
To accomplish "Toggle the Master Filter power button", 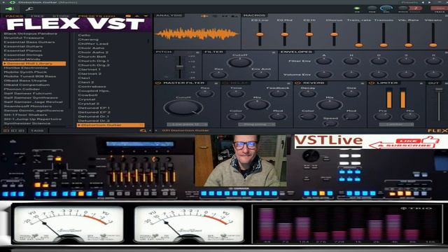I will [158, 83].
